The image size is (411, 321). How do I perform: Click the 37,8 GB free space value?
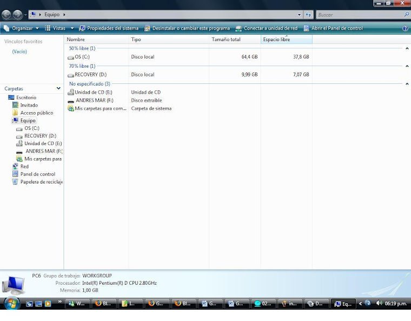click(301, 57)
